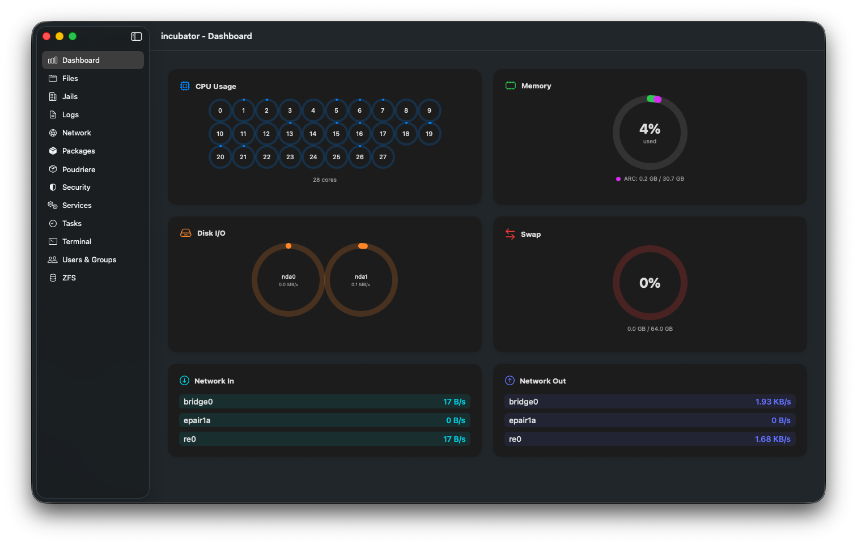This screenshot has width=857, height=545.
Task: Click the Network Out upload arrow icon
Action: point(510,381)
